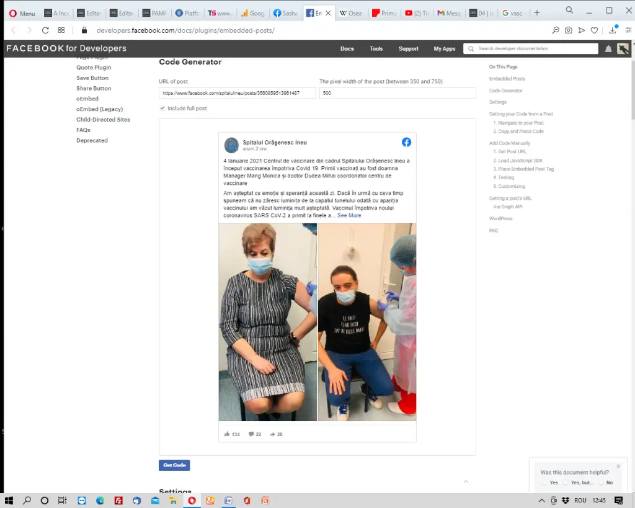Open the Docs menu in the header
This screenshot has width=635, height=508.
coord(347,48)
